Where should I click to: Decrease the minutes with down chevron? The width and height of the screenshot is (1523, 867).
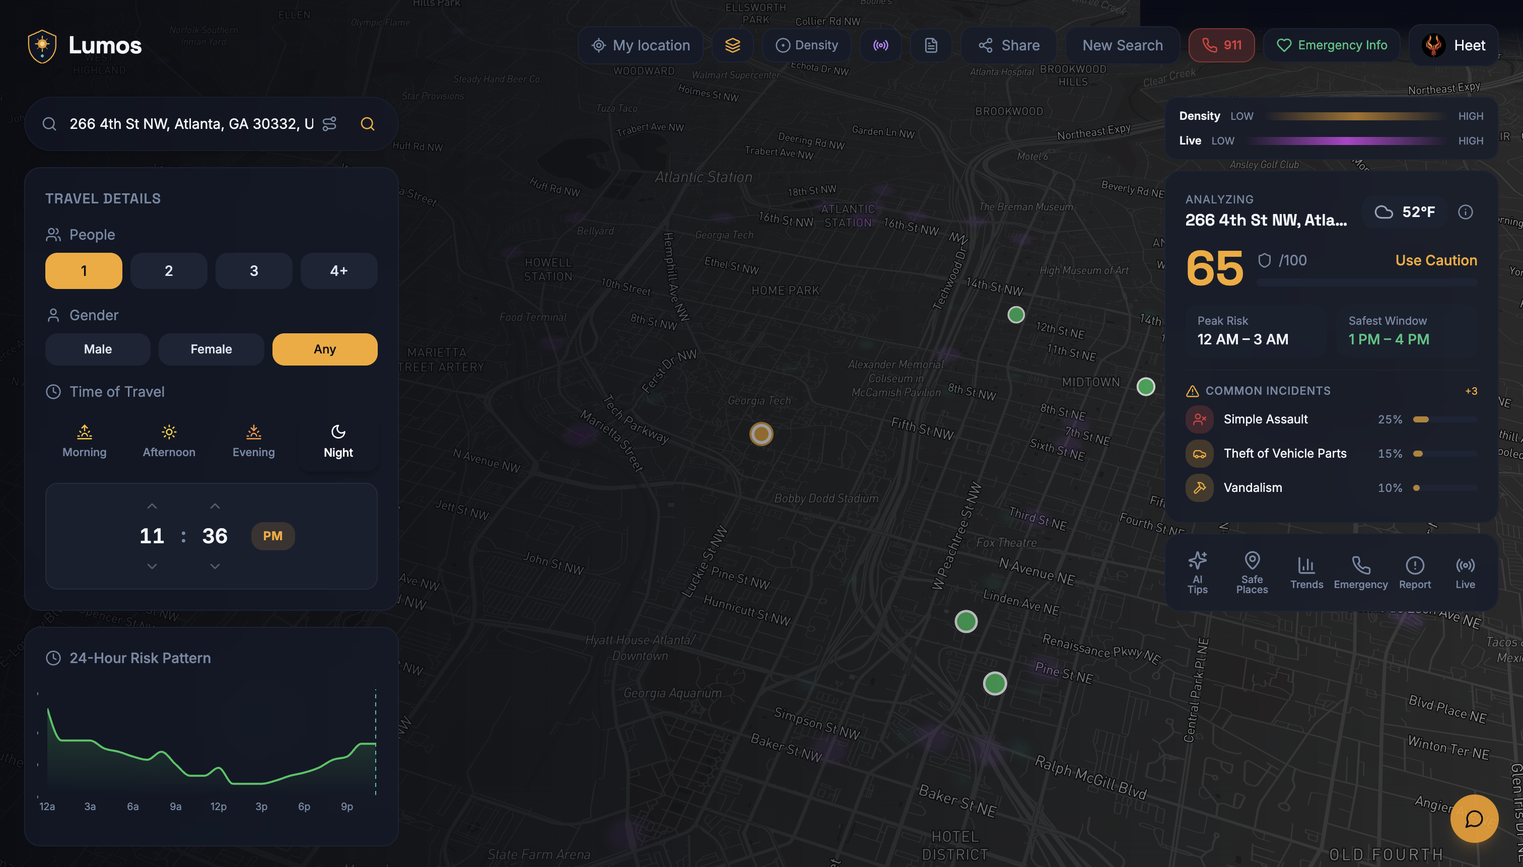pyautogui.click(x=215, y=566)
